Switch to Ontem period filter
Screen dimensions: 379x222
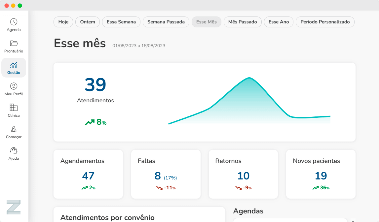tap(88, 22)
